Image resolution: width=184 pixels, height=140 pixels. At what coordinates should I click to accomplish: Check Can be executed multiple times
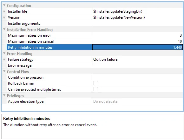click(96, 89)
